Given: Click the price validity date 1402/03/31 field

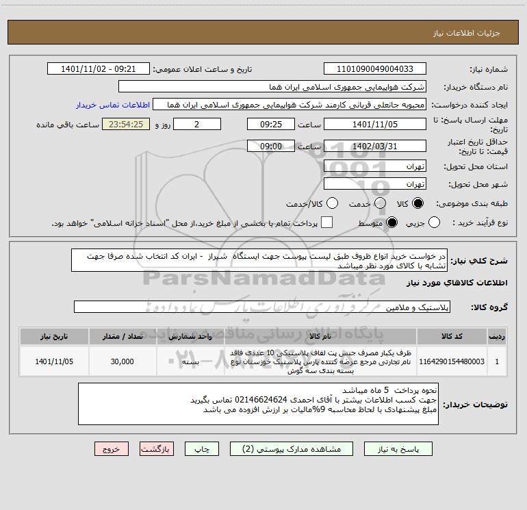Looking at the screenshot, I should 375,146.
